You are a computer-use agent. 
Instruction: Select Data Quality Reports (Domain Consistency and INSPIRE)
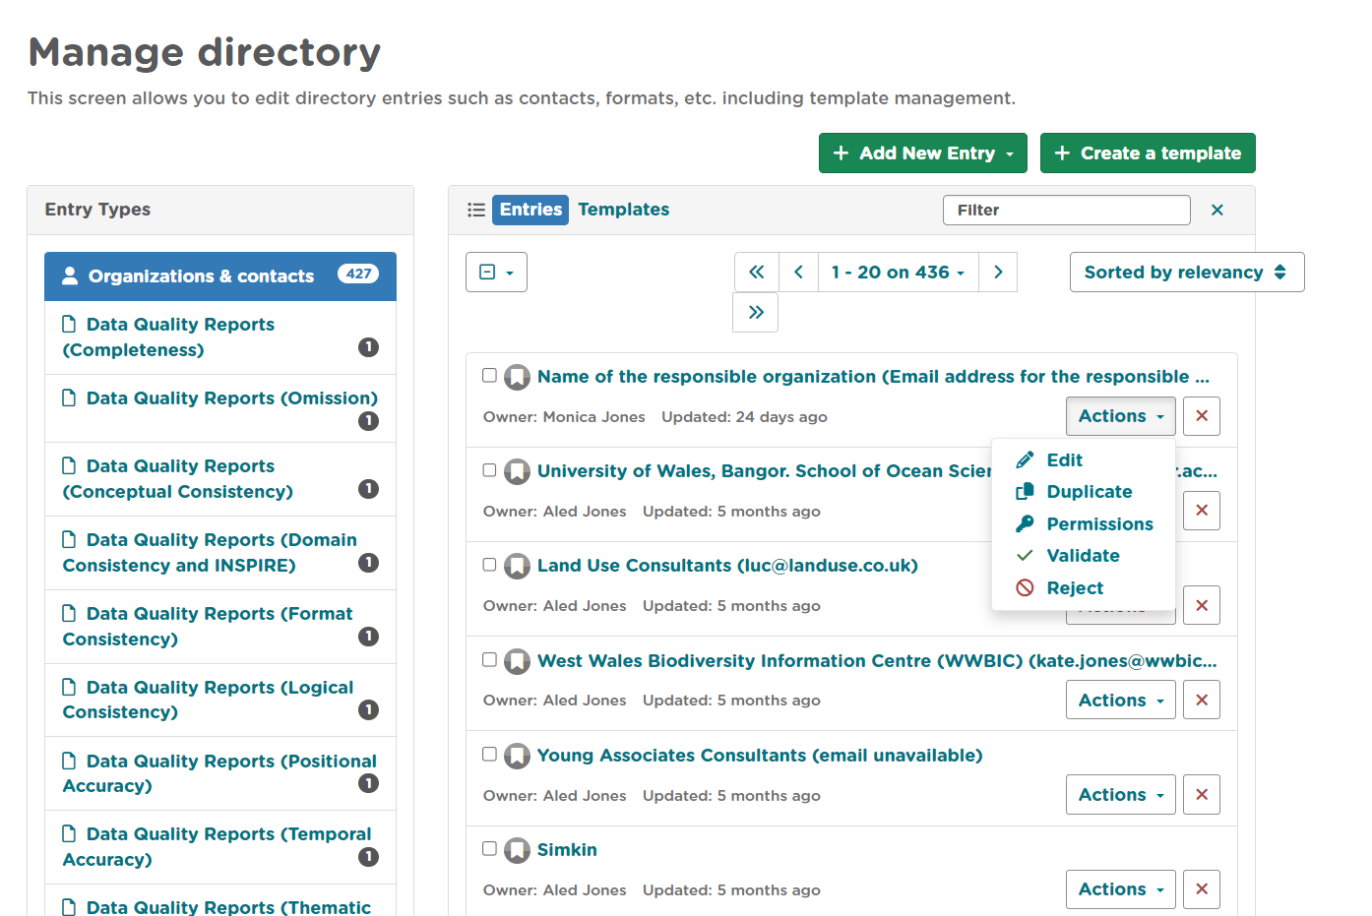pyautogui.click(x=220, y=553)
